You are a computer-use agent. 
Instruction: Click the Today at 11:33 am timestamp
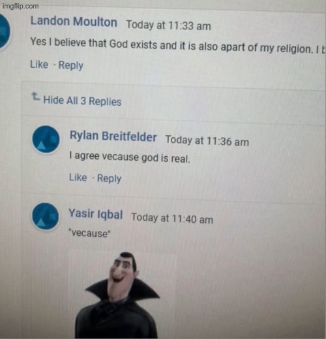169,25
